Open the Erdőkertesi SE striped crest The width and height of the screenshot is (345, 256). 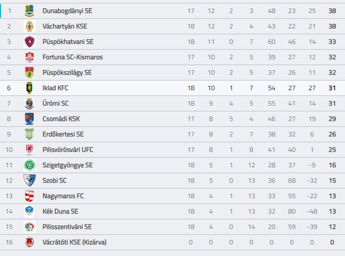point(29,135)
